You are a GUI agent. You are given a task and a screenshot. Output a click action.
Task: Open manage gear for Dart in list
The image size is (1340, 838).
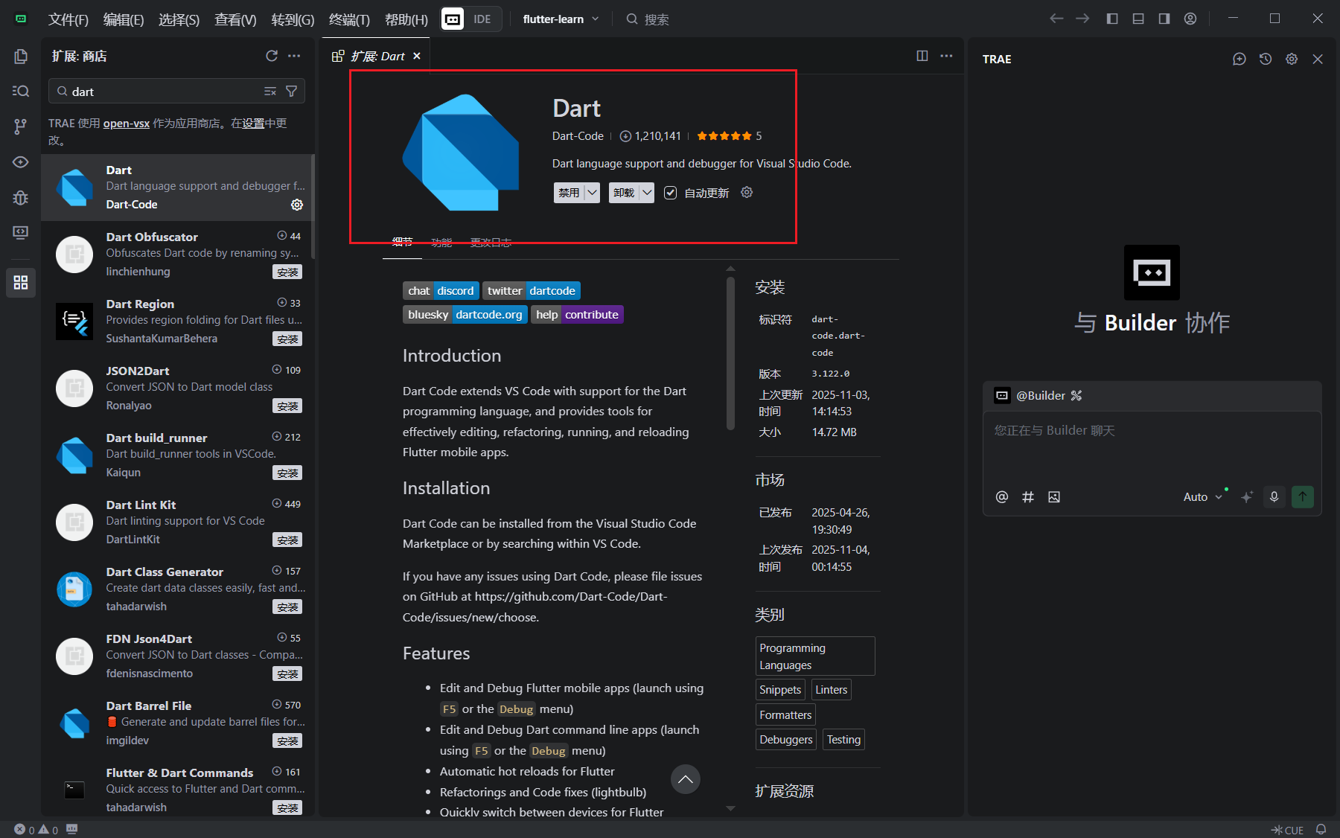pyautogui.click(x=297, y=204)
